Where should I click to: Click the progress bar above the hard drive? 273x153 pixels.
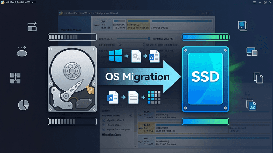coord(72,37)
